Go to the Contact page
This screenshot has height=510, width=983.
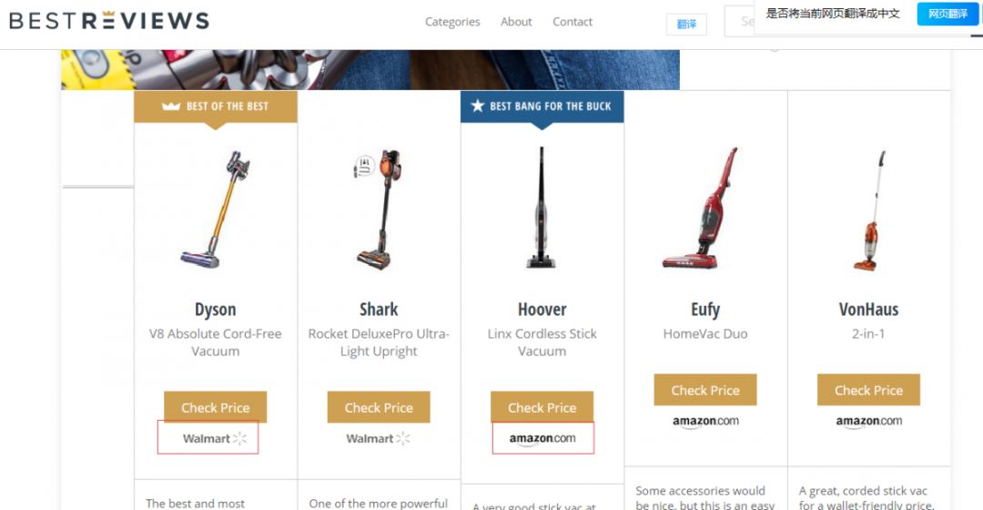[573, 22]
